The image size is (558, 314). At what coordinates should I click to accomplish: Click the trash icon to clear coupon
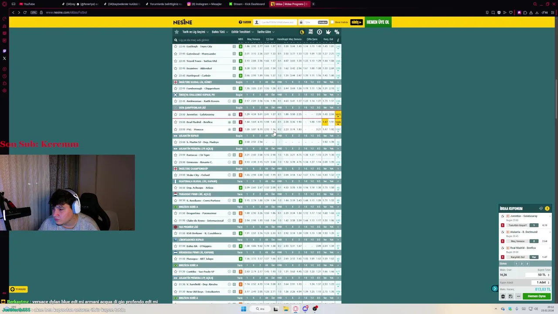tap(503, 296)
